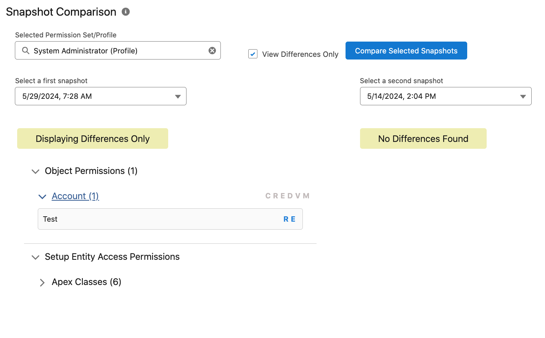The width and height of the screenshot is (545, 338).
Task: Click the R E permission indicator in Test row
Action: tap(289, 219)
